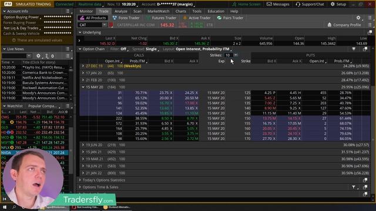Open Support/Chat headset icon

(298, 4)
